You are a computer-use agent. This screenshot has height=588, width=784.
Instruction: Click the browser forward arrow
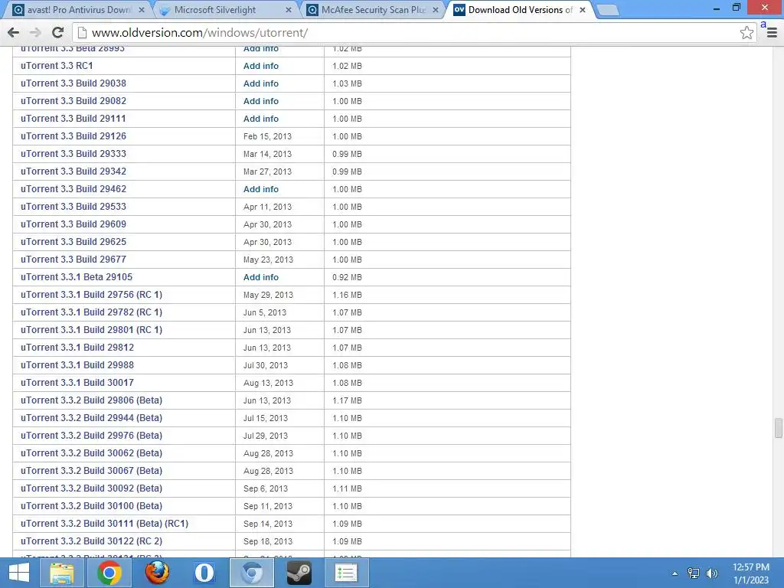35,32
